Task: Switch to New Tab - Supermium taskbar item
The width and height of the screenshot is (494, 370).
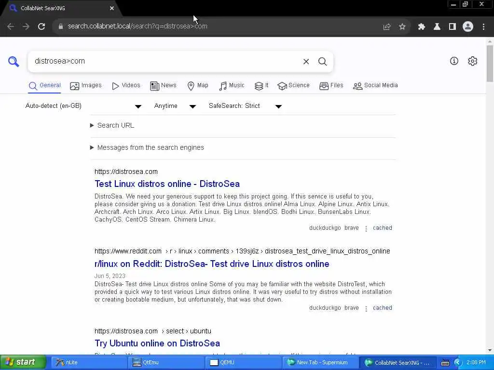Action: (x=320, y=362)
